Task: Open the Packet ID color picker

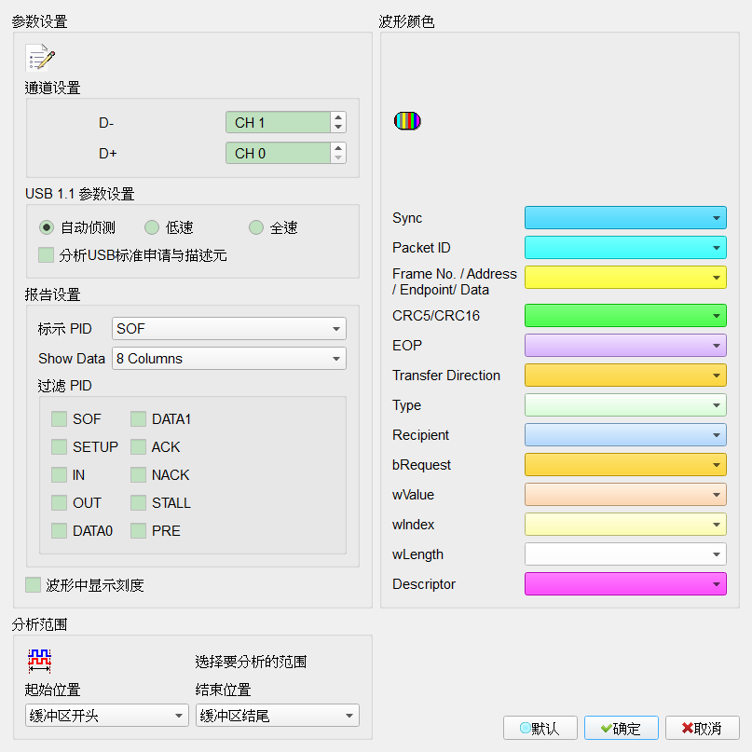Action: pyautogui.click(x=625, y=248)
